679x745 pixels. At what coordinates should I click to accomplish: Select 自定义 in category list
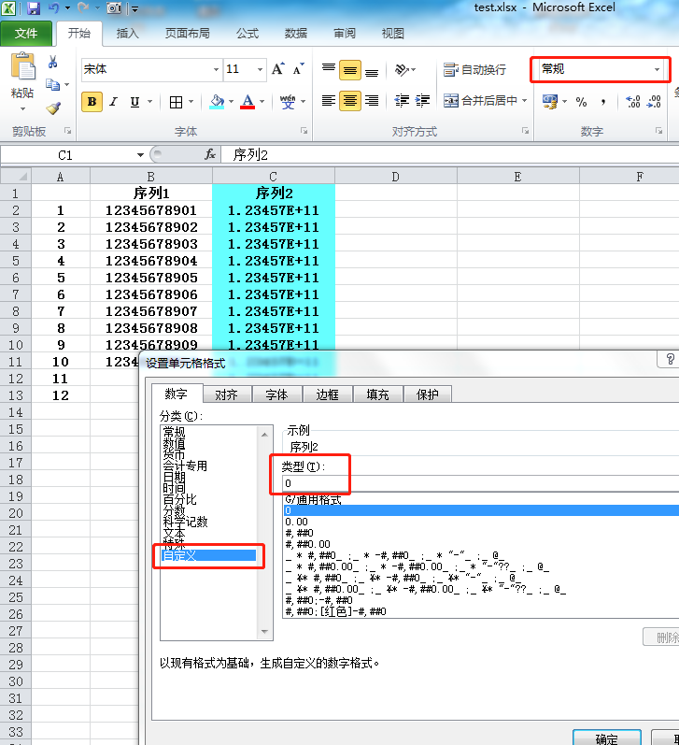(x=209, y=555)
